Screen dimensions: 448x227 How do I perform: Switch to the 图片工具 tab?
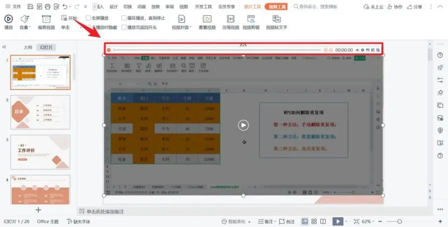pyautogui.click(x=253, y=7)
